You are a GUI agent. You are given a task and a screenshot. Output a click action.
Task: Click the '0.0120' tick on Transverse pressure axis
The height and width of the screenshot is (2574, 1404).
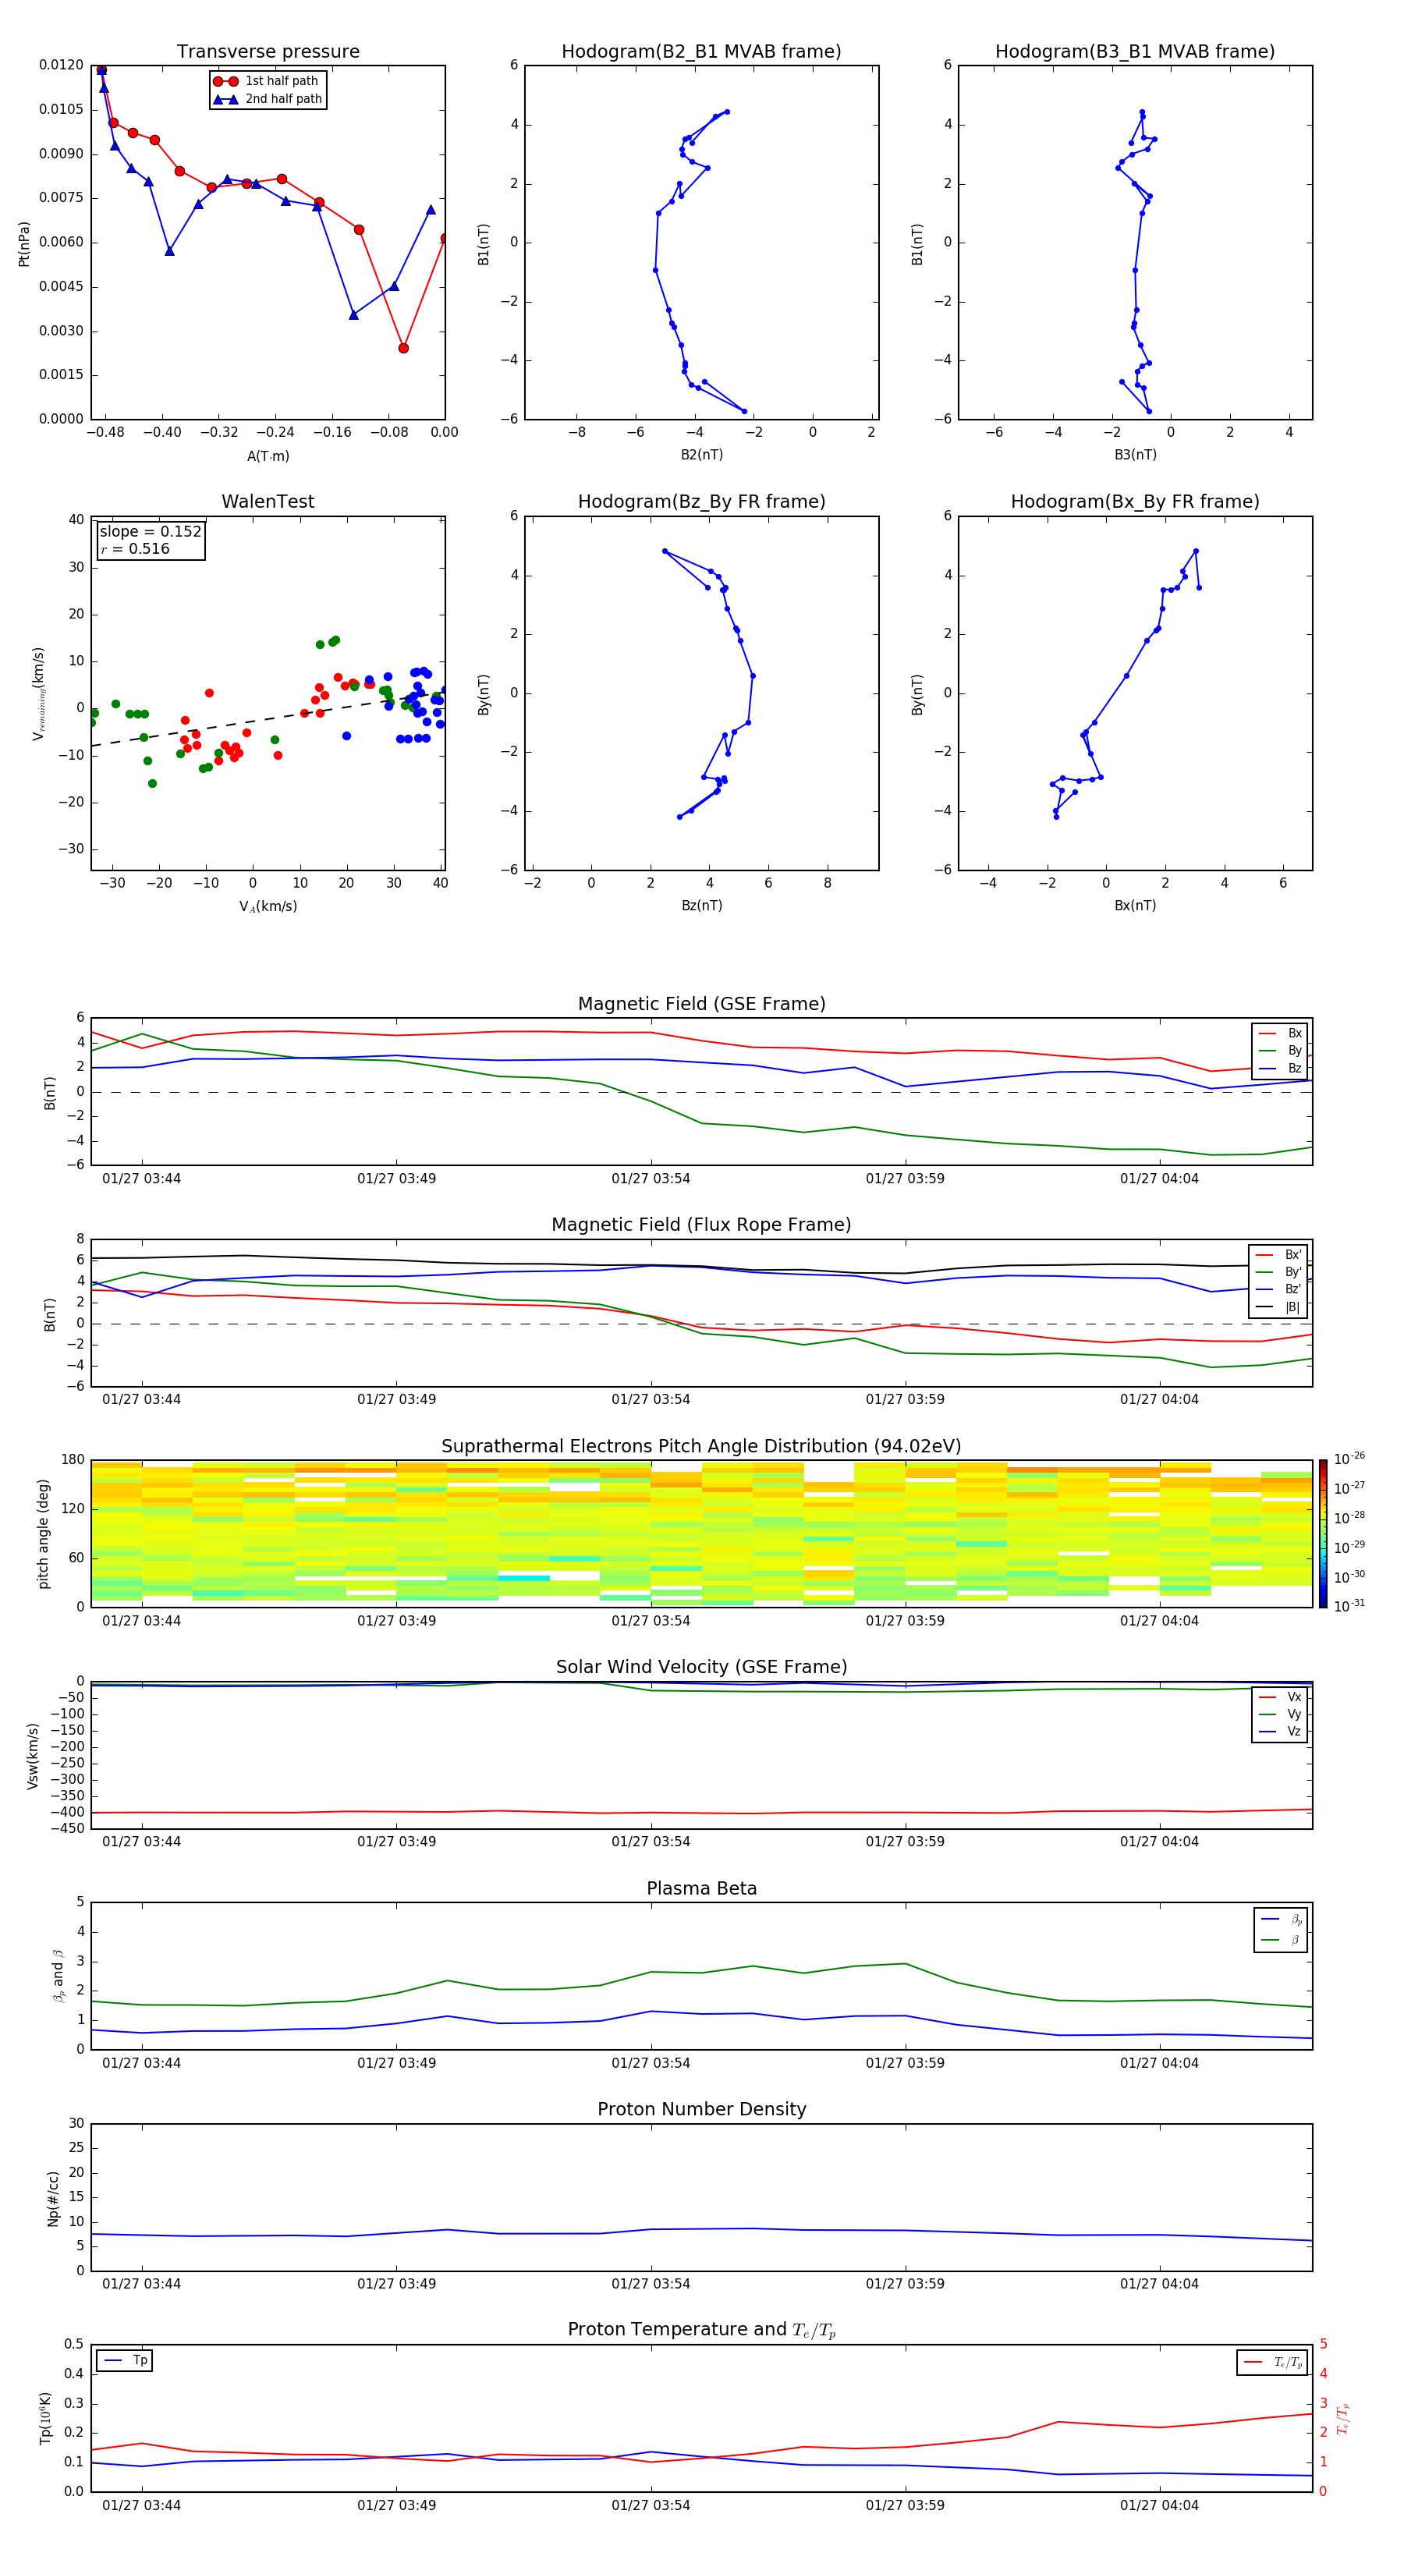(61, 65)
